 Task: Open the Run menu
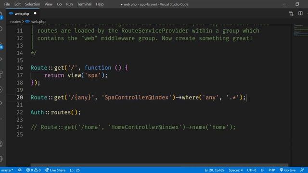(x=69, y=4)
